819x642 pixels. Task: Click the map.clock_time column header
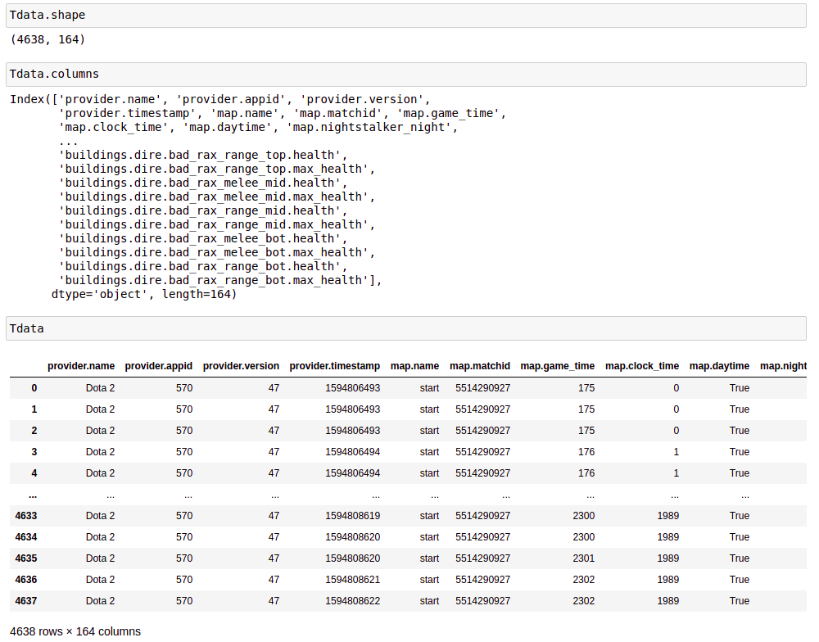coord(642,366)
